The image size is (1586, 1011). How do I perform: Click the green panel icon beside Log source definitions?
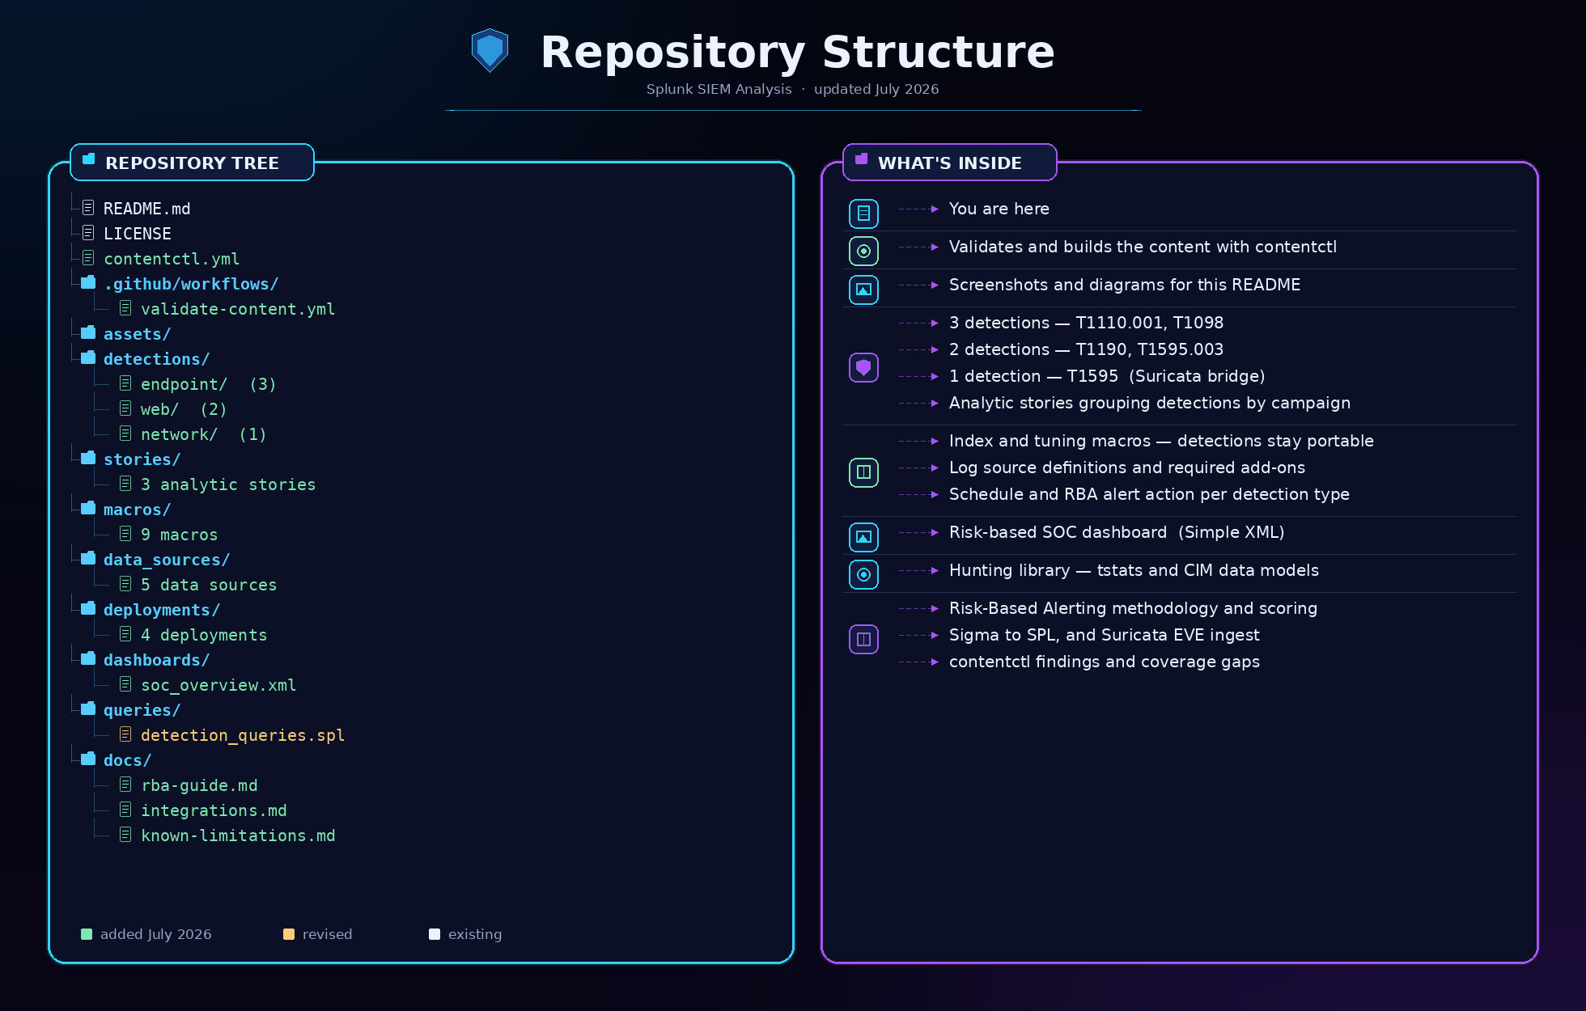tap(863, 472)
